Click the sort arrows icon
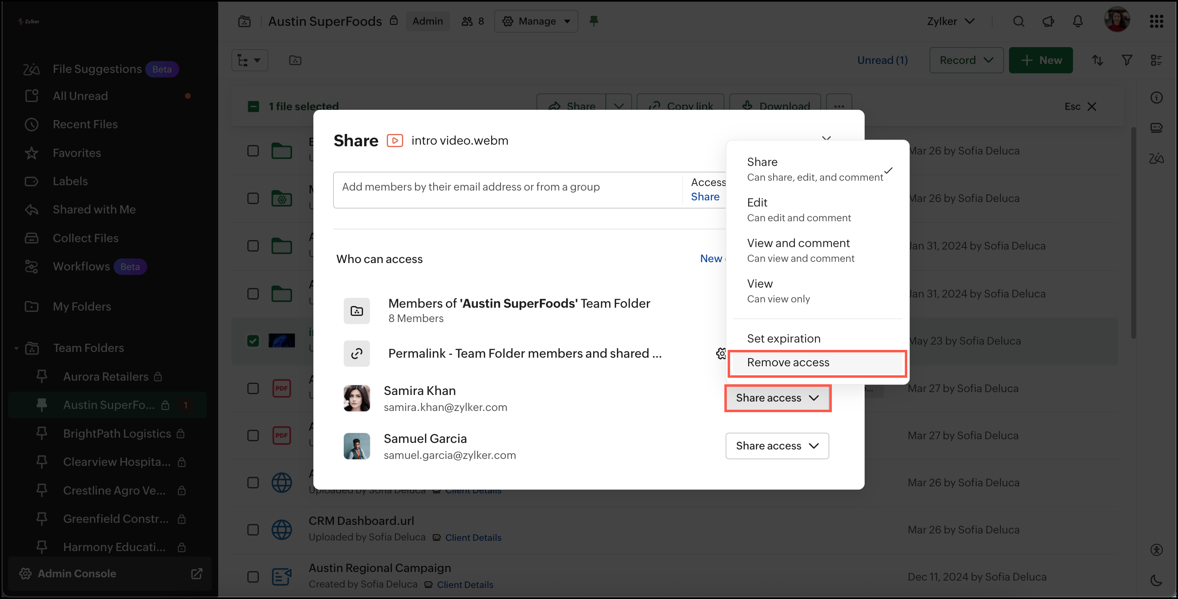1178x599 pixels. [x=1098, y=60]
